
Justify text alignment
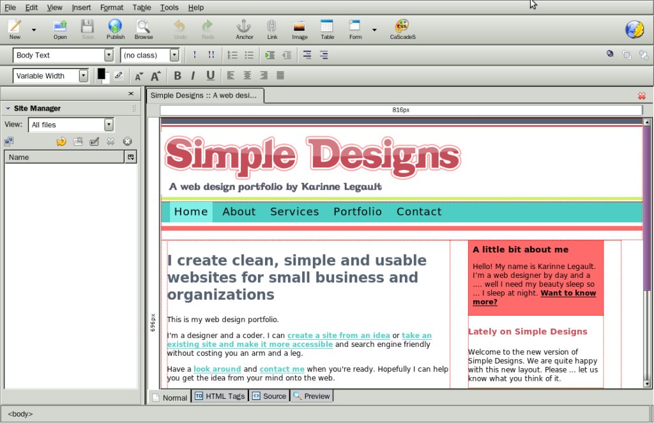click(280, 75)
